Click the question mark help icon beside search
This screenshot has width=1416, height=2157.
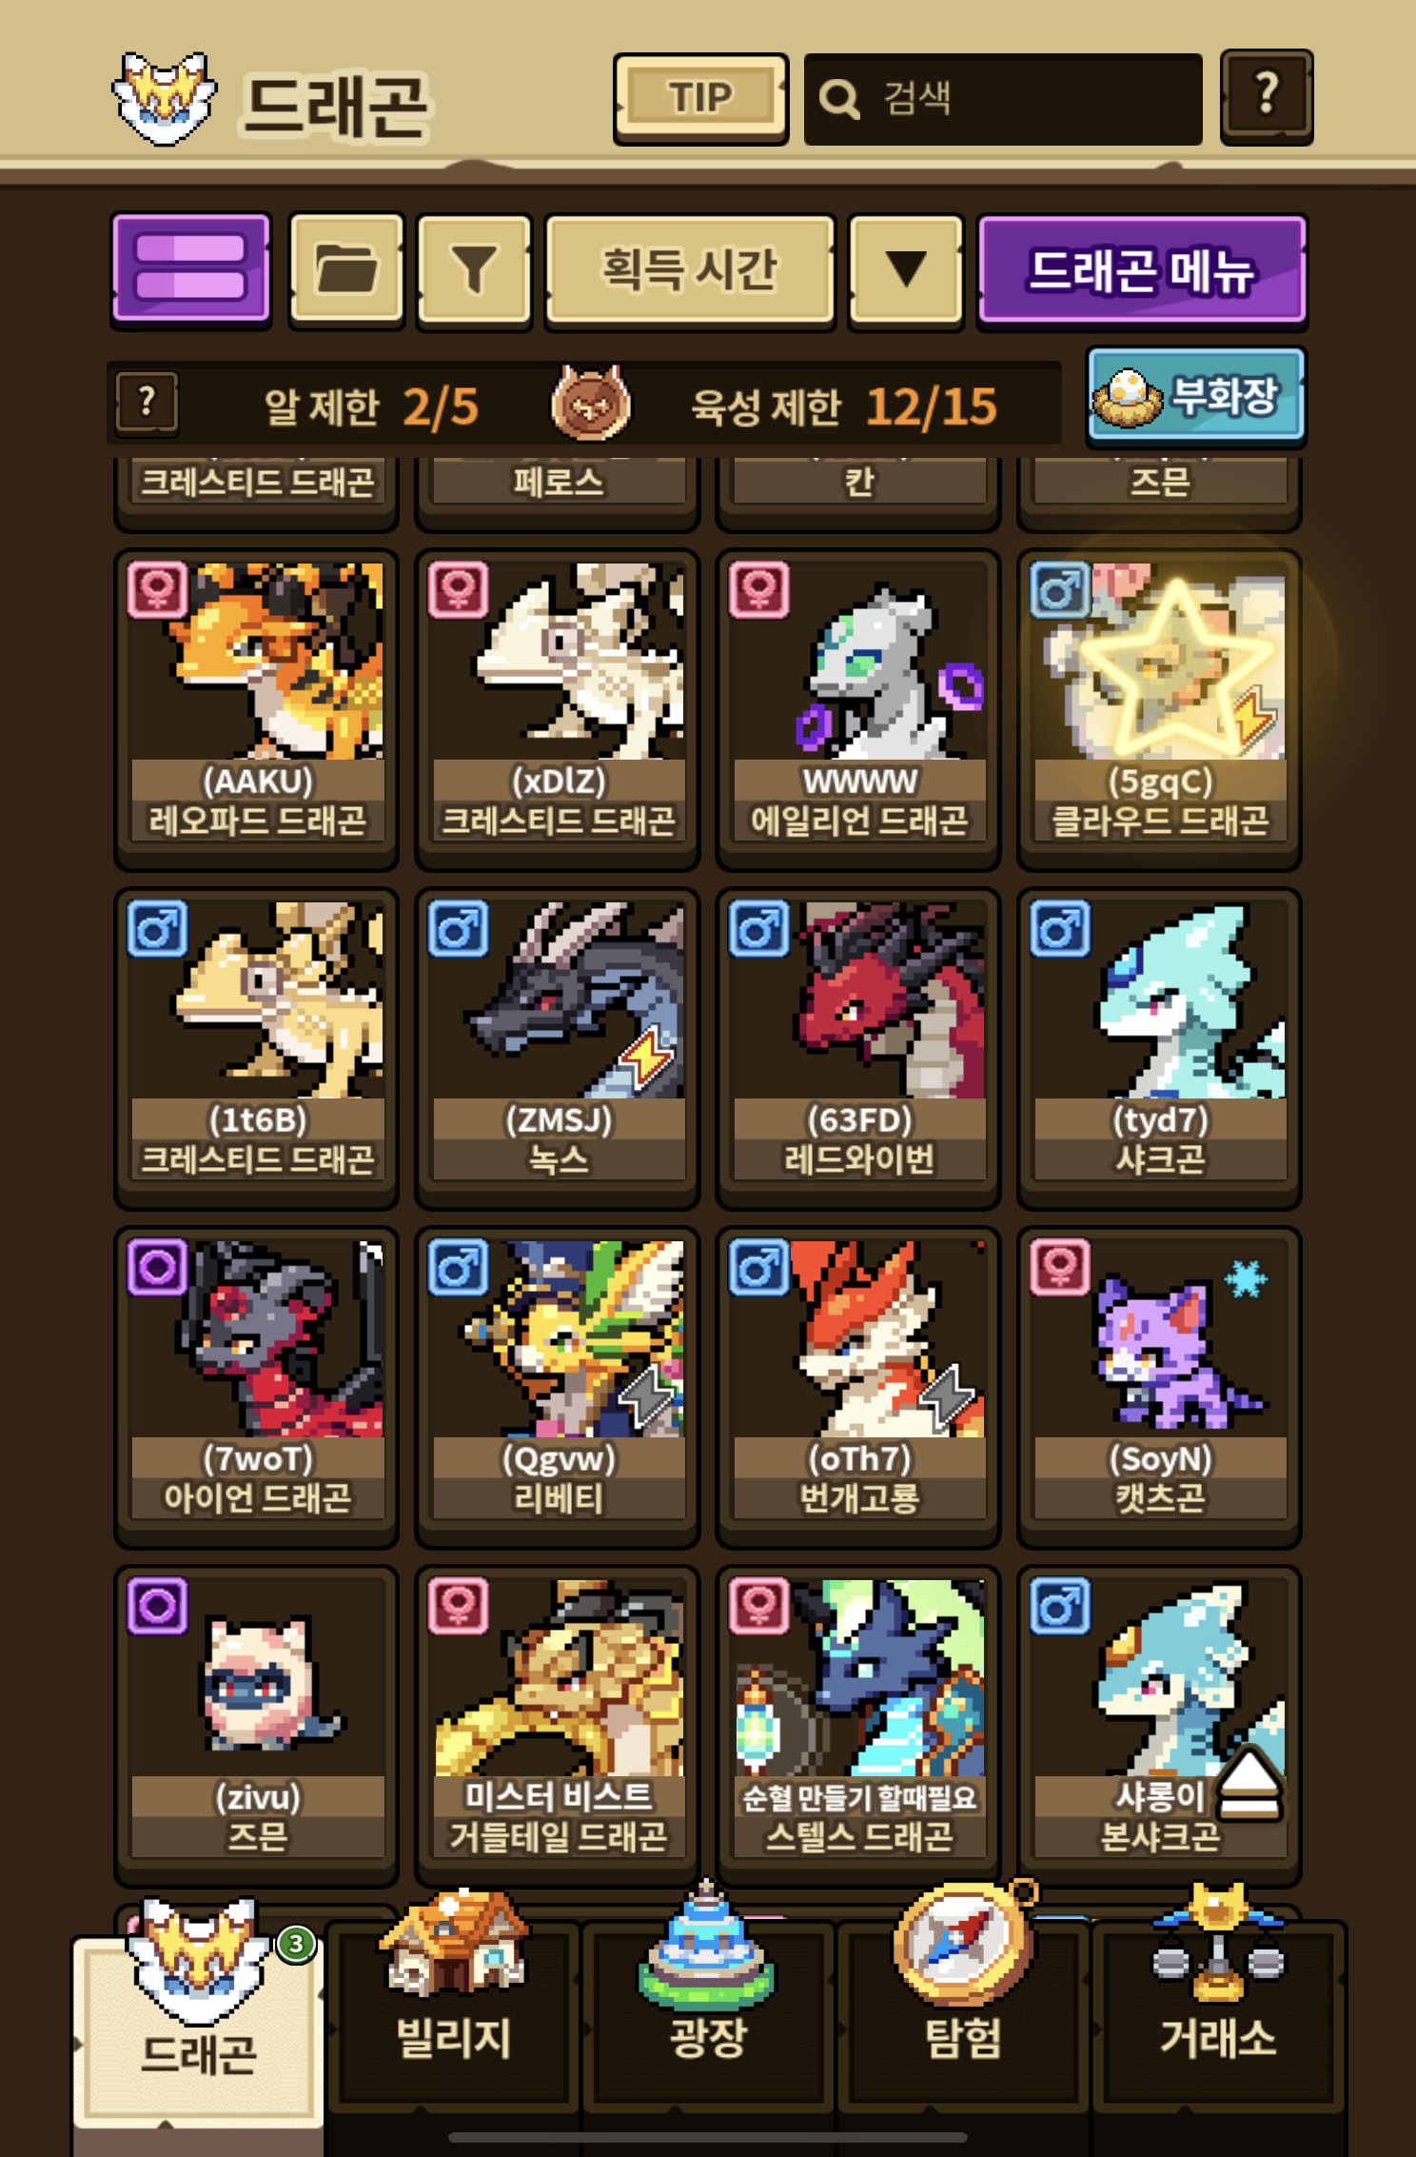pyautogui.click(x=1267, y=97)
